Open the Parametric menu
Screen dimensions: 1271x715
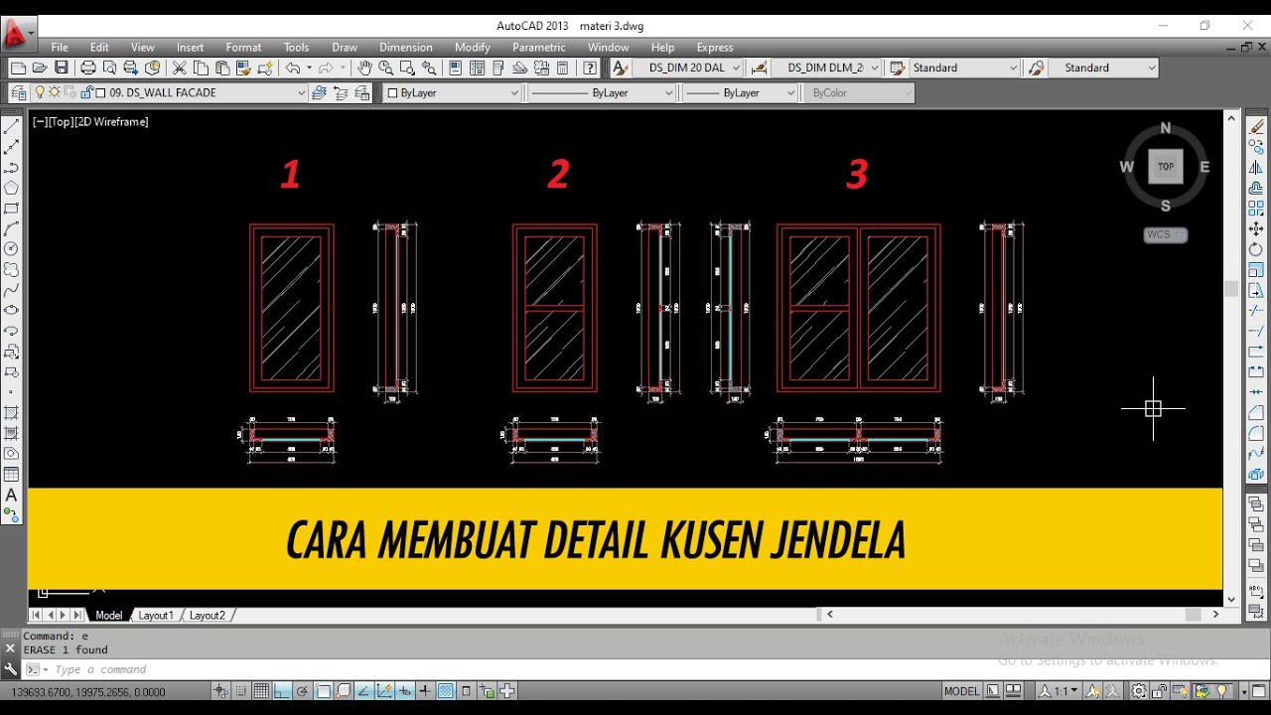point(539,47)
